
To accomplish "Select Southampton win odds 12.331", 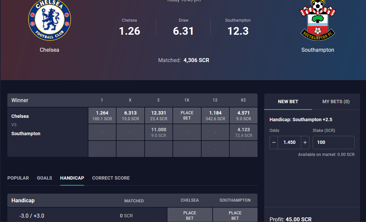I will (x=159, y=115).
